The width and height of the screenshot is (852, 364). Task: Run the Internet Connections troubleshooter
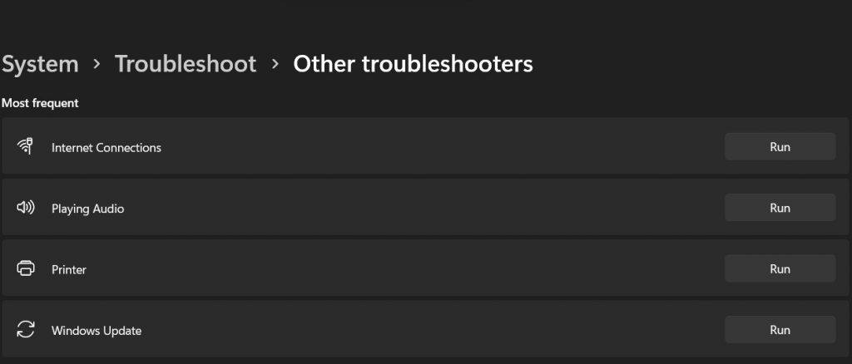(x=780, y=147)
